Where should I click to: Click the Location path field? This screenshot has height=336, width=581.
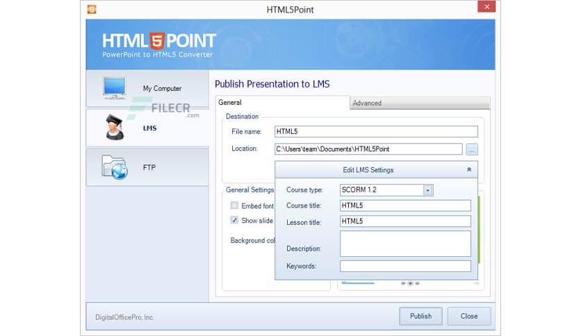(368, 149)
